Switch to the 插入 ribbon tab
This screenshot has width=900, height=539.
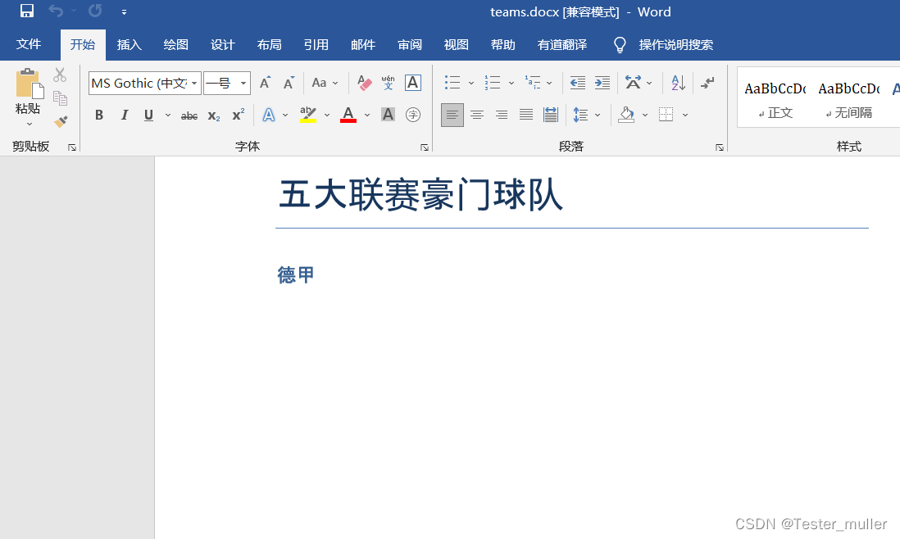pos(129,45)
